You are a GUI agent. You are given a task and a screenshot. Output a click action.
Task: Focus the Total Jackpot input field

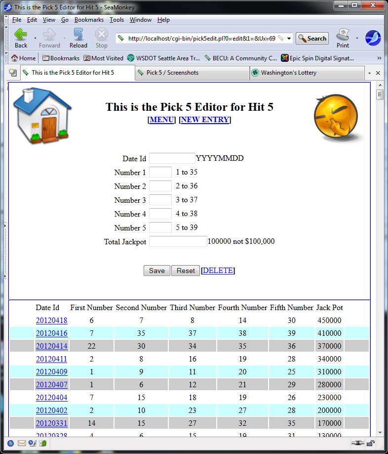click(178, 241)
